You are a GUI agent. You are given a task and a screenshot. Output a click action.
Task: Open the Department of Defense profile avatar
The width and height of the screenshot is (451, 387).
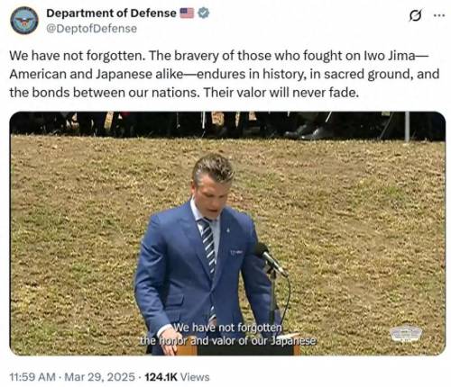24,20
